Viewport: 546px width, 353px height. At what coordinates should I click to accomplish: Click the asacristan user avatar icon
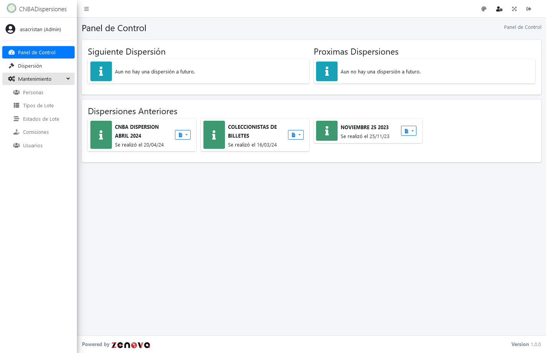[x=10, y=29]
